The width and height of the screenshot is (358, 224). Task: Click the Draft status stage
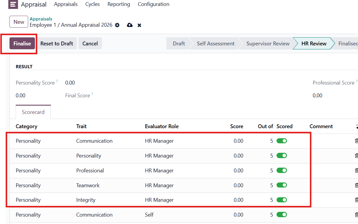pos(179,44)
